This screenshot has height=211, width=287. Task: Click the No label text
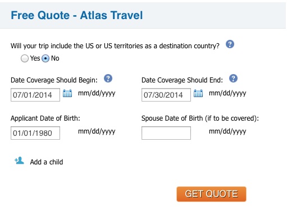click(55, 58)
